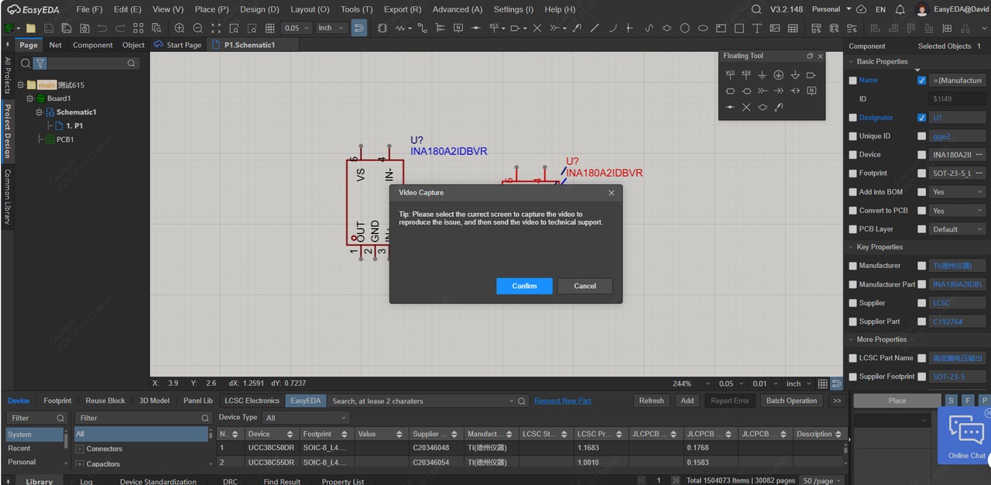The height and width of the screenshot is (485, 991).
Task: Untick the blue checkbox beside U? value
Action: tap(921, 118)
